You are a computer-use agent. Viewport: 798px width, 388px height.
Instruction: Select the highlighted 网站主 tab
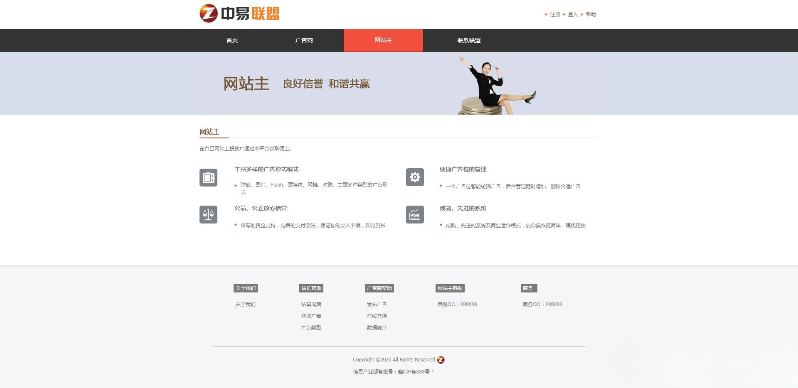pos(382,40)
